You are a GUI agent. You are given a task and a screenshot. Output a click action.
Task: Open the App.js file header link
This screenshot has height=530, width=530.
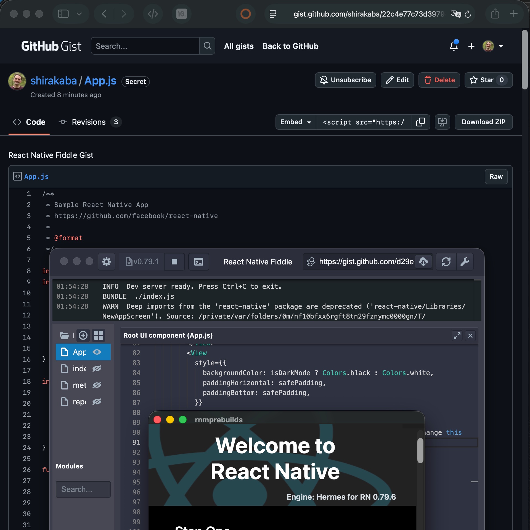(x=36, y=177)
